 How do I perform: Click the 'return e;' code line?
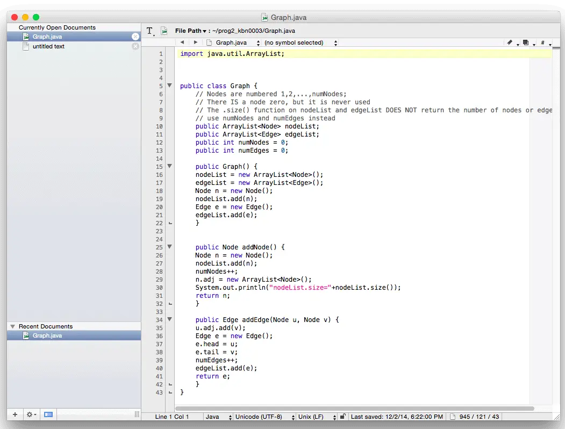[x=212, y=376]
